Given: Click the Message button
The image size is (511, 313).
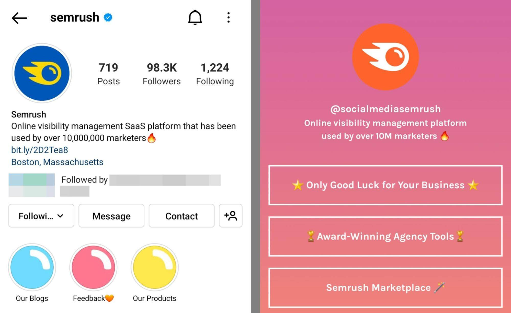Looking at the screenshot, I should point(111,216).
